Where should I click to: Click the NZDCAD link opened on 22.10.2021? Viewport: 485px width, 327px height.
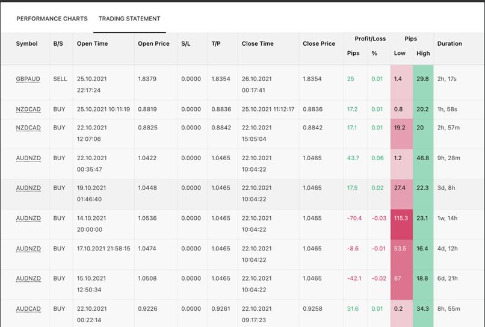click(x=28, y=128)
